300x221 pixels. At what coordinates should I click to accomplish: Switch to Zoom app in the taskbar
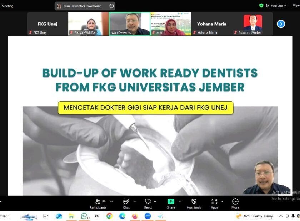[147, 216]
